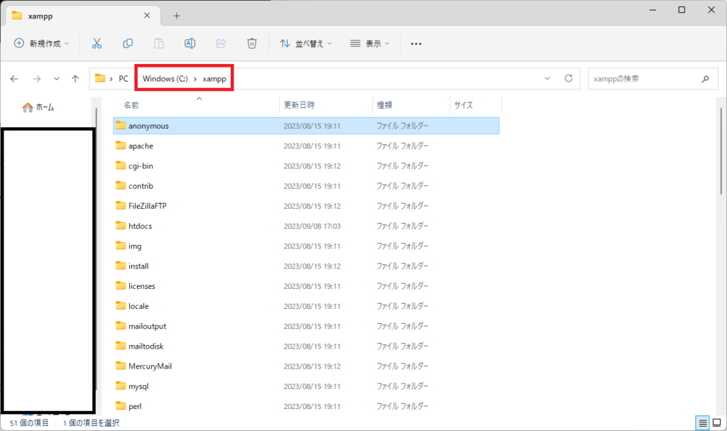The image size is (727, 431).
Task: Click the search magnifier icon
Action: pos(705,79)
